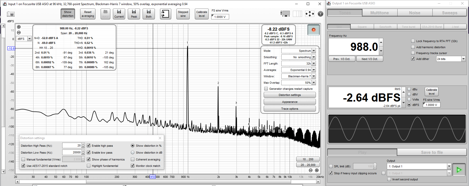The image size is (469, 186).
Task: Toggle Show phase of harmonics
Action: 89,159
